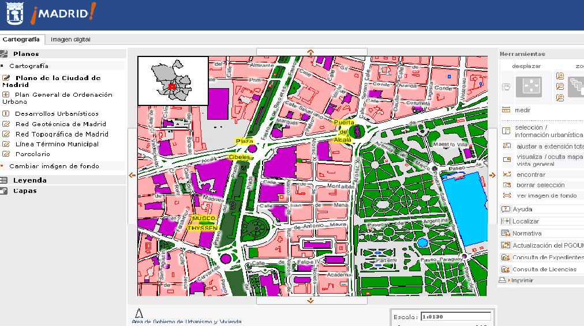Expand the Leyenda panel section

pyautogui.click(x=30, y=180)
